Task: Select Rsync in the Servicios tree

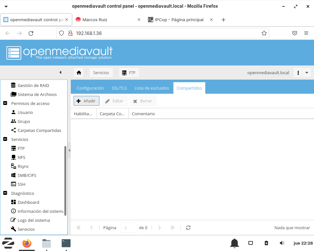Action: [x=23, y=166]
